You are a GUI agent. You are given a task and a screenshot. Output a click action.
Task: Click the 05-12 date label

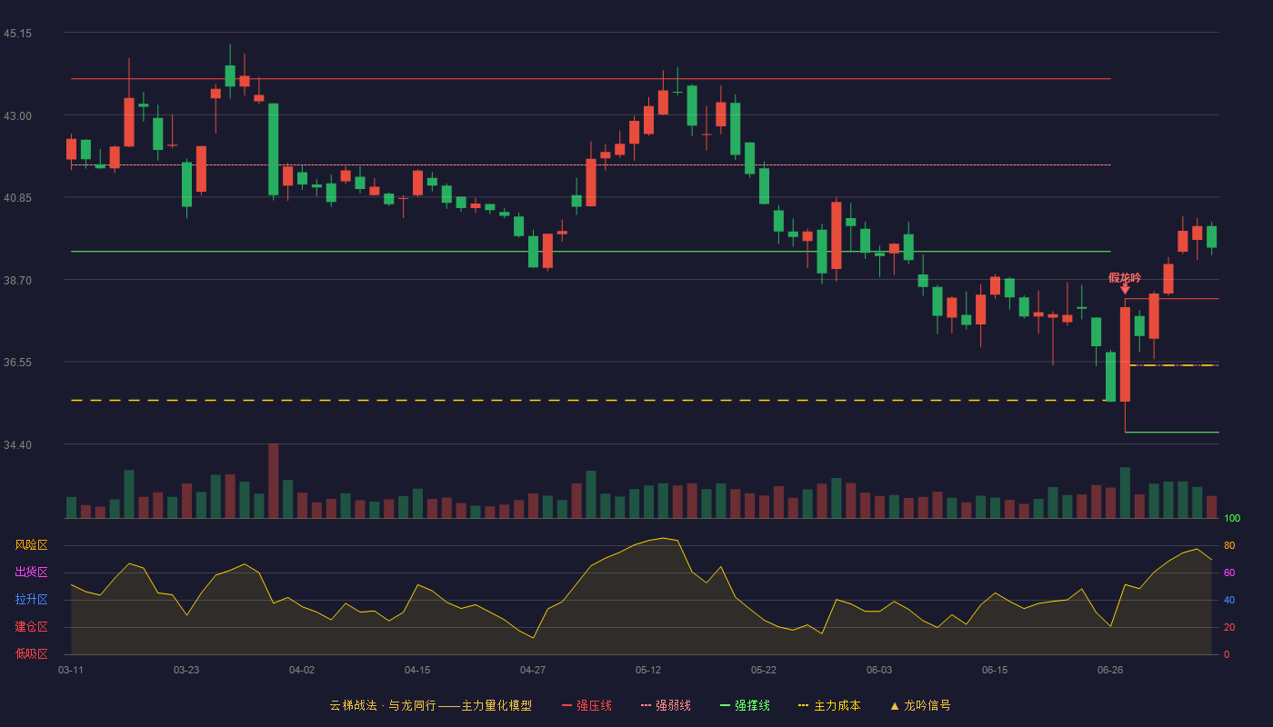(x=648, y=670)
